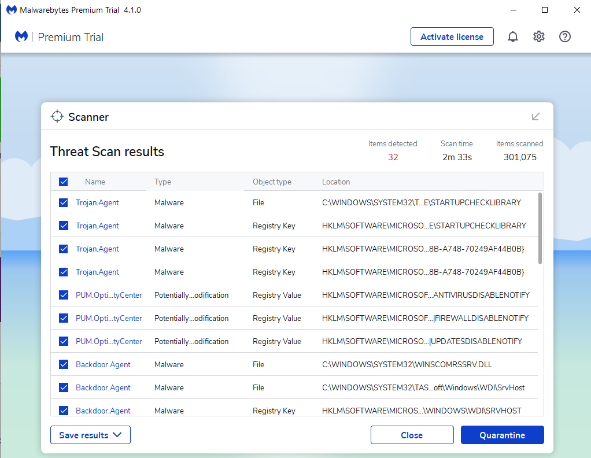Uncheck the WINDOWS\WDI\SRVHOST registry key checkbox
This screenshot has height=458, width=591.
pos(64,411)
